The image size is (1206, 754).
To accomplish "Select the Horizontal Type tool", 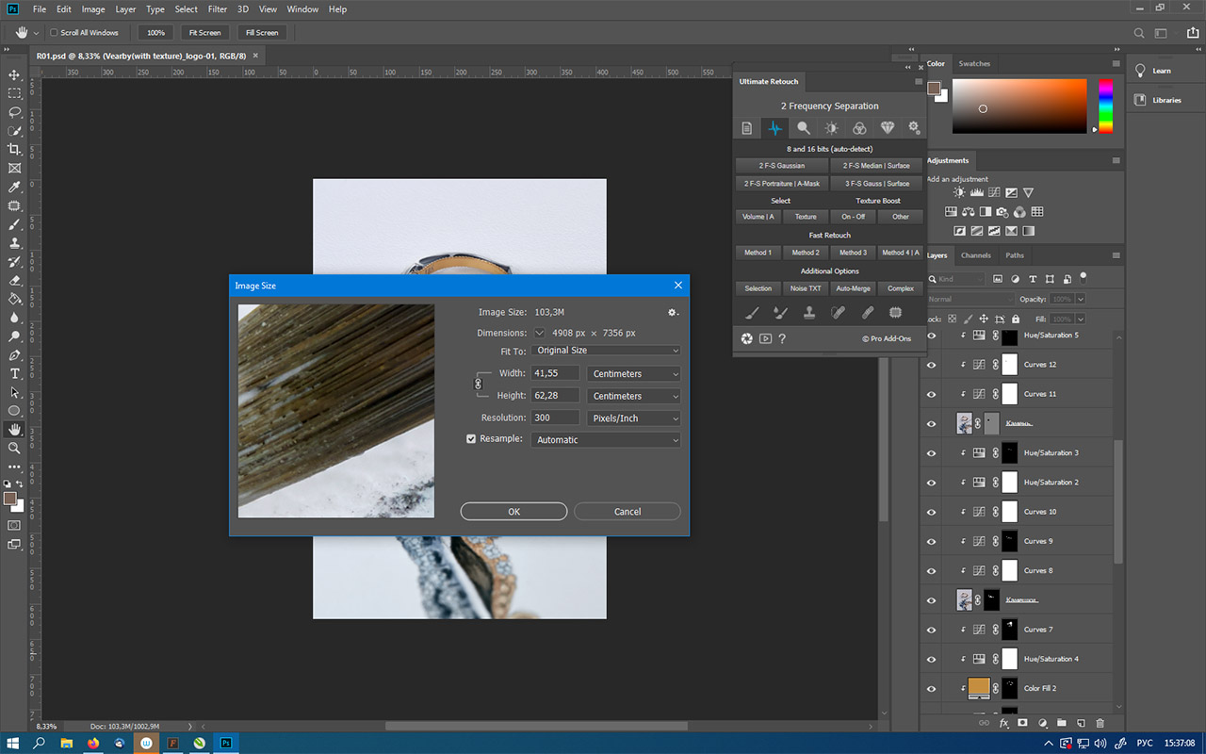I will point(14,373).
